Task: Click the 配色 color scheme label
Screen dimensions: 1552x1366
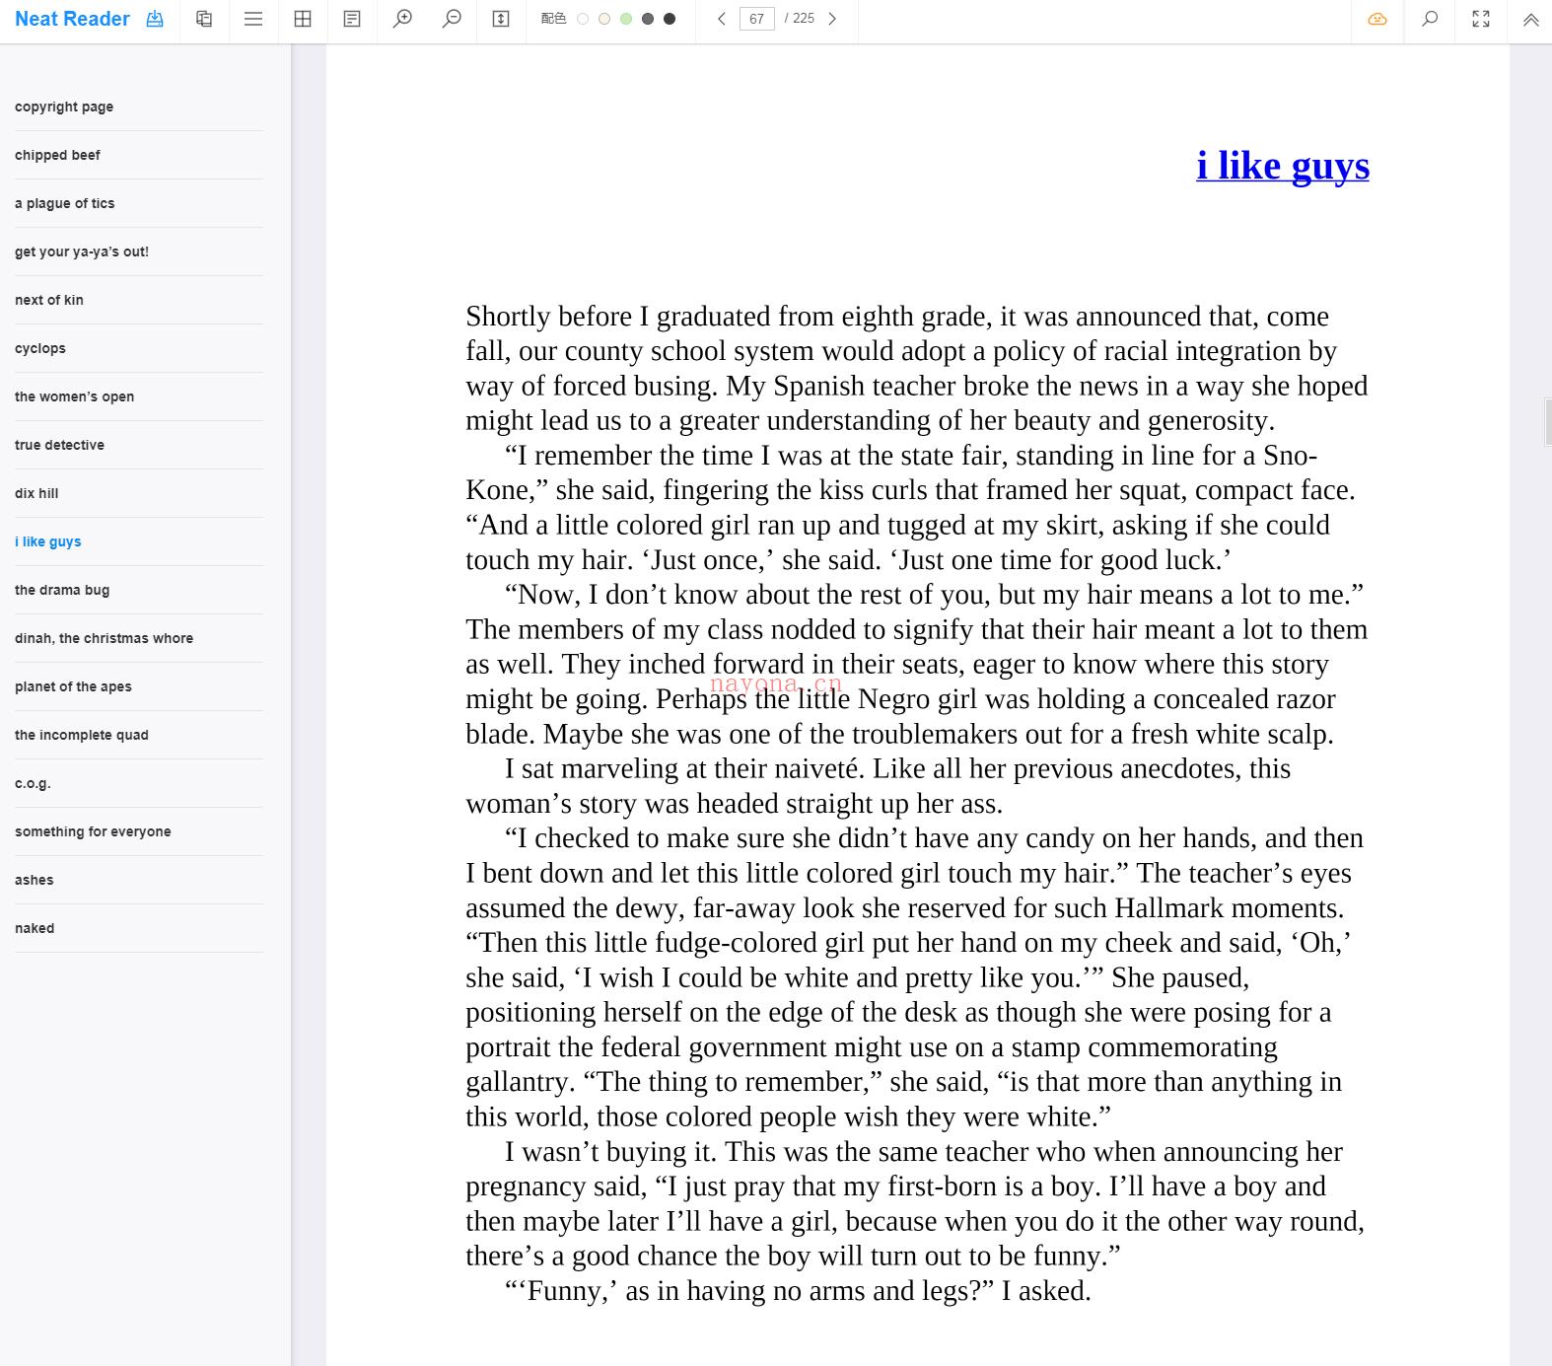Action: coord(553,19)
